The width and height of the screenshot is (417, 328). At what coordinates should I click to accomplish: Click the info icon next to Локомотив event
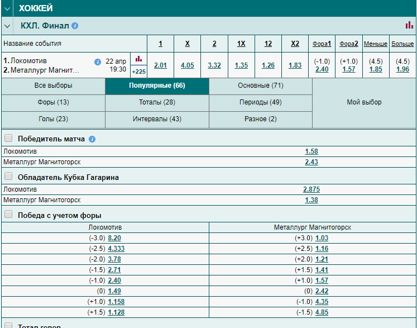pyautogui.click(x=98, y=62)
